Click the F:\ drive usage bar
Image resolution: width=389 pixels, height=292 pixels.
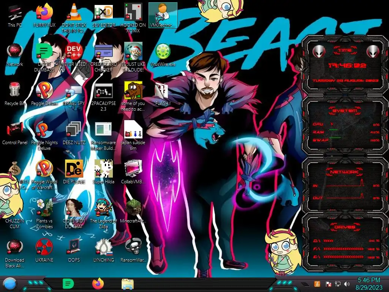pos(343,249)
